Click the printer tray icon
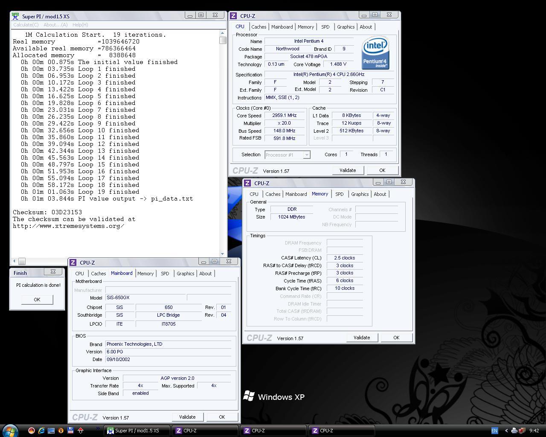This screenshot has height=437, width=546. click(x=514, y=431)
